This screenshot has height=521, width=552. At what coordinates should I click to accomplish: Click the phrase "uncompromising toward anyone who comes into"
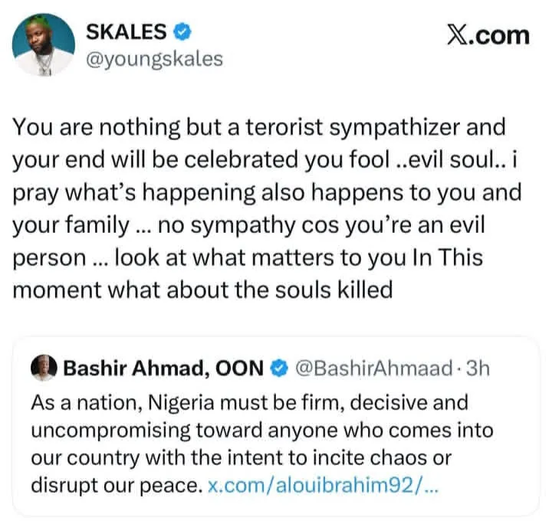(261, 431)
